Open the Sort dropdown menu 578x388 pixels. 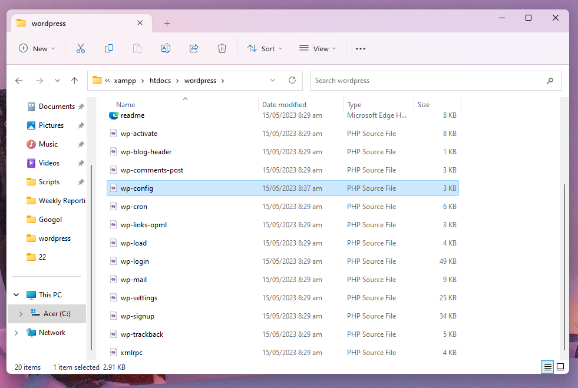tap(265, 49)
